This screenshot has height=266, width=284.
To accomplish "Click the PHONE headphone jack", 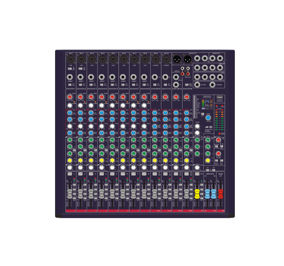I will (x=212, y=85).
